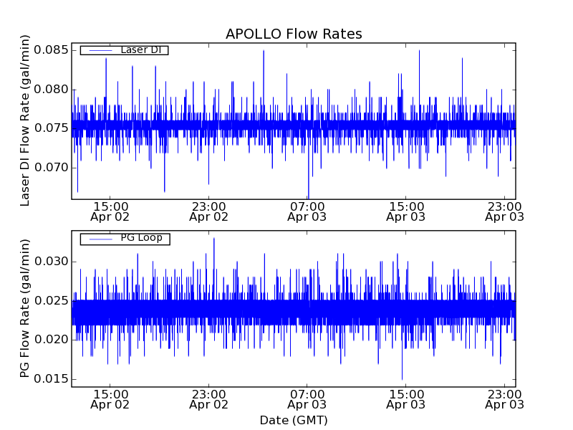Click "15:00 Apr 03" tick under Laser DI plot
This screenshot has width=573, height=430.
(406, 211)
